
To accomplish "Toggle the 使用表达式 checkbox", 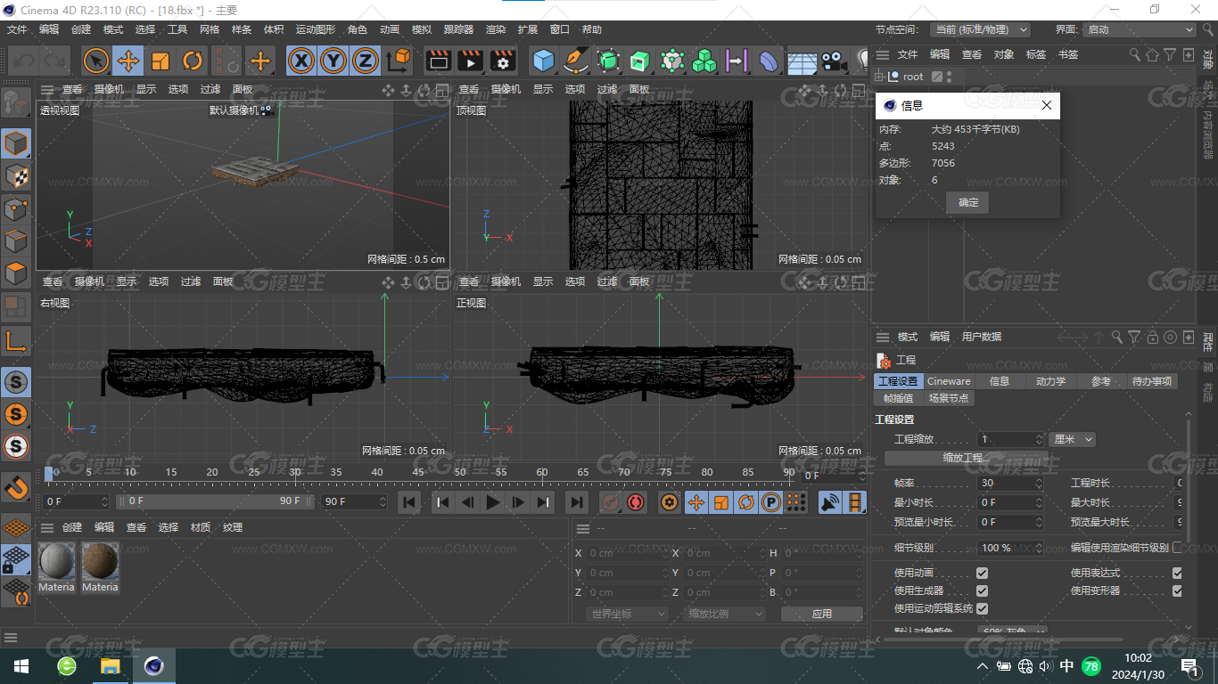I will point(1177,573).
